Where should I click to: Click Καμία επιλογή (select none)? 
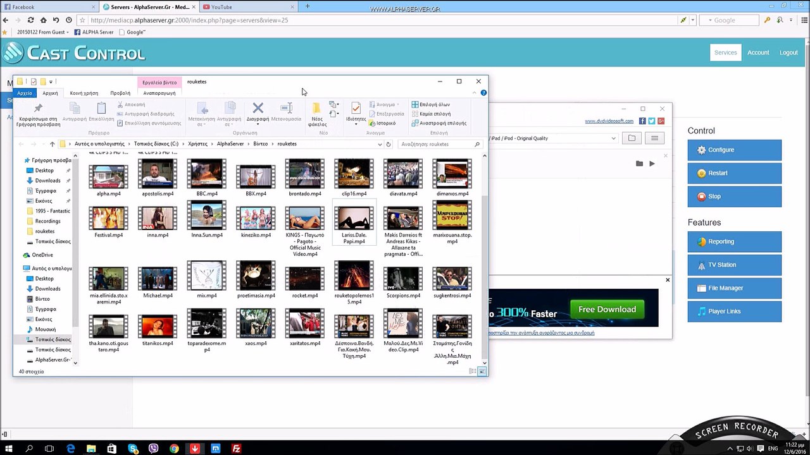(431, 114)
